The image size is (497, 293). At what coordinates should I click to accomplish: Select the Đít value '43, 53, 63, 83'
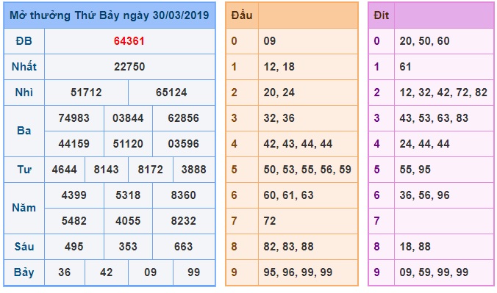[x=434, y=117]
